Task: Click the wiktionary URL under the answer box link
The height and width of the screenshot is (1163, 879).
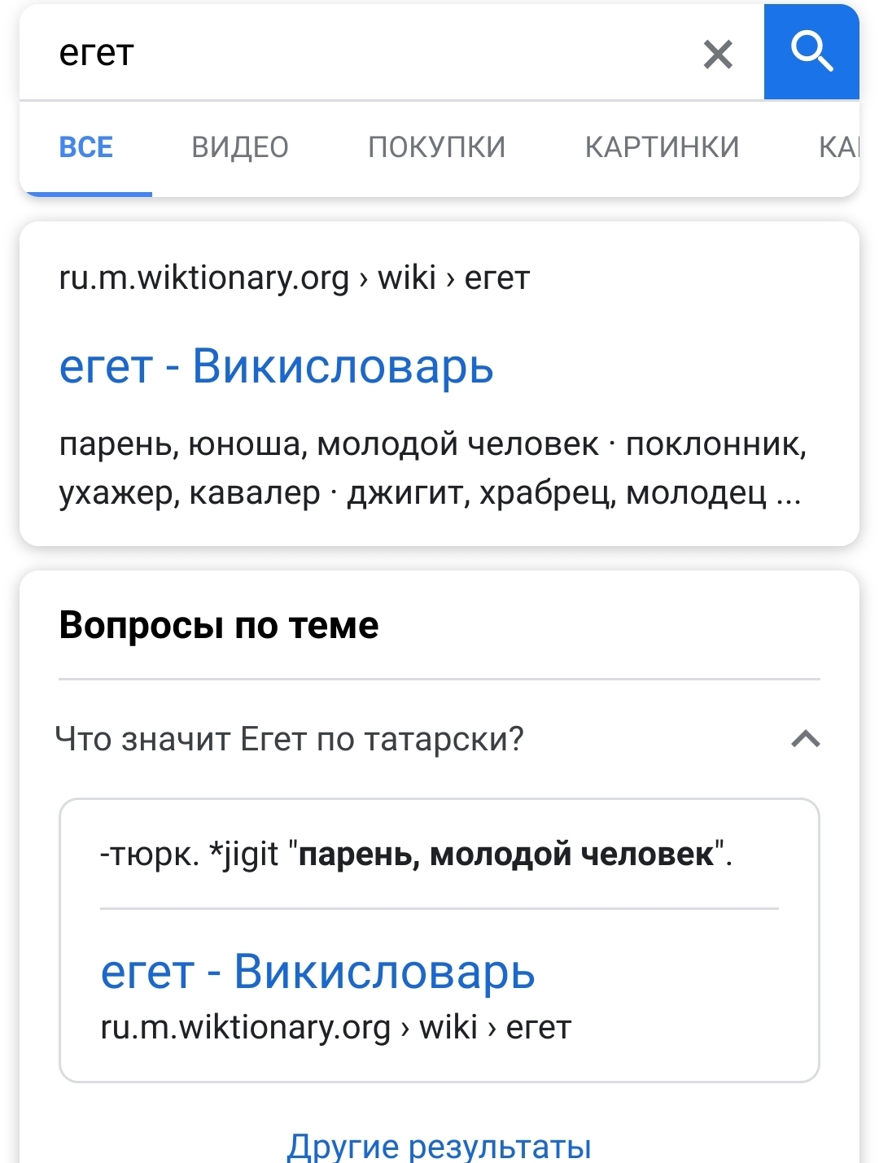Action: pyautogui.click(x=335, y=1027)
